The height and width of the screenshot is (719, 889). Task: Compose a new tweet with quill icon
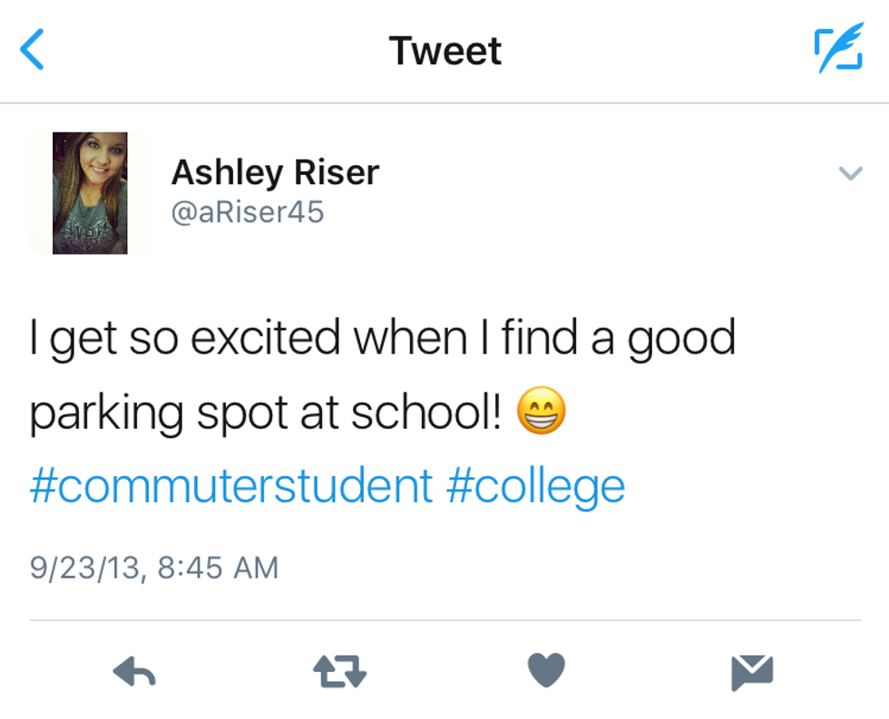pyautogui.click(x=837, y=50)
